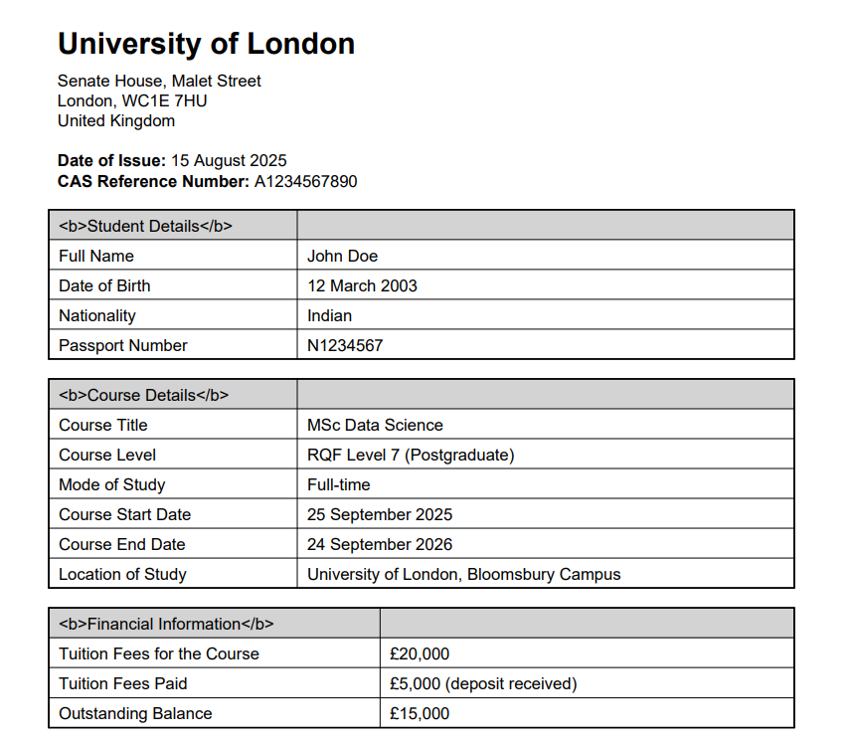The image size is (851, 743).
Task: Click the RQF Level 7 (Postgraduate) cell
Action: tap(411, 455)
